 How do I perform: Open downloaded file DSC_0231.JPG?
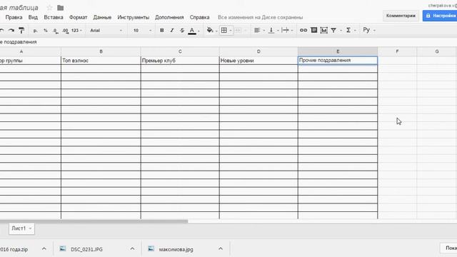coord(86,249)
